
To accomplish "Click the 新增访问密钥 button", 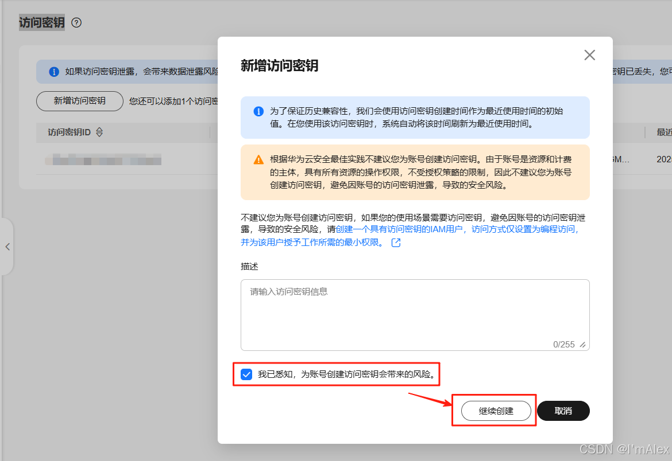I will tap(79, 101).
